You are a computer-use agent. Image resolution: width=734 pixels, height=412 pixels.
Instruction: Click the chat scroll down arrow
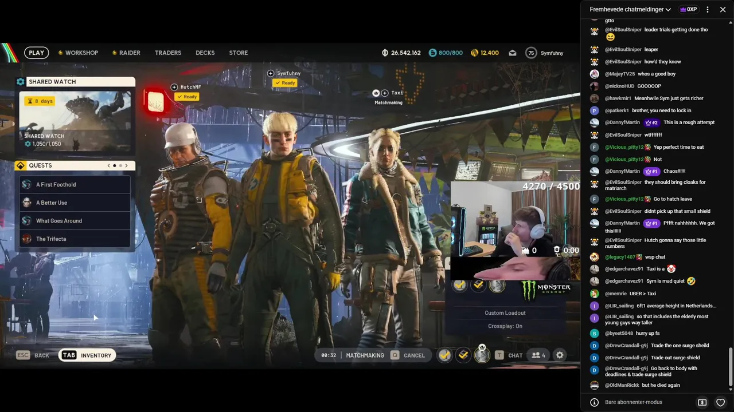coord(731,389)
